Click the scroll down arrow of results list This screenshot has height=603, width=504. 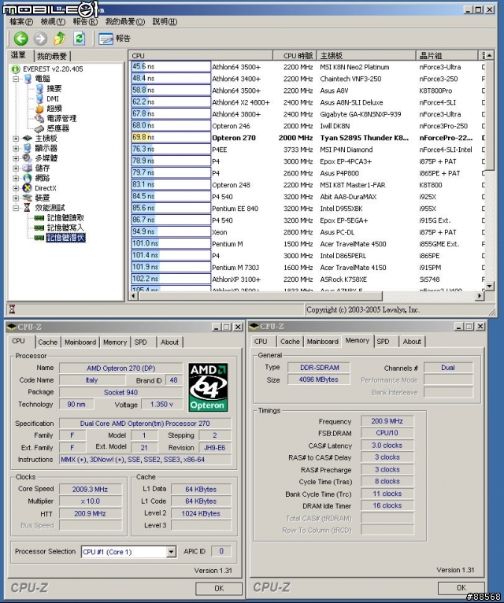point(489,286)
